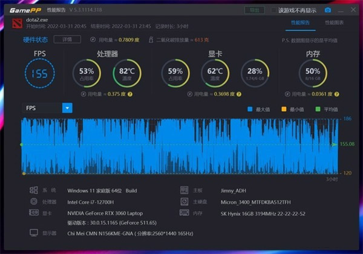363x254 pixels.
Task: Open the 性能图表 tab
Action: tap(335, 22)
